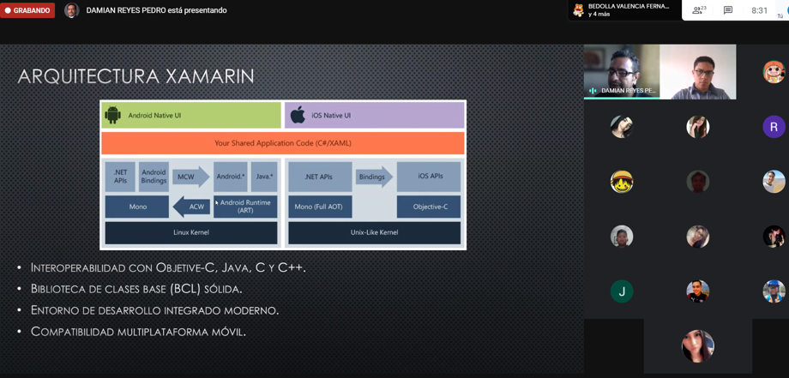The height and width of the screenshot is (378, 789).
Task: Click the 8:31 clock display
Action: pos(759,10)
